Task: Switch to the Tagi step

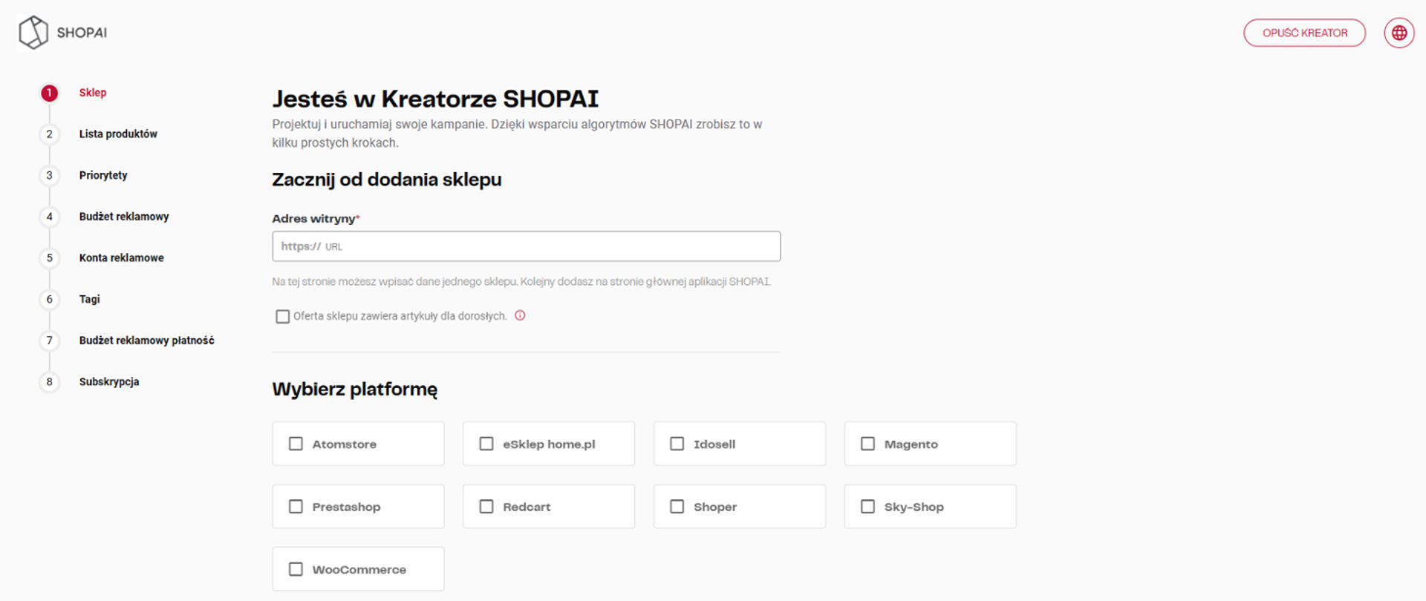Action: (x=89, y=300)
